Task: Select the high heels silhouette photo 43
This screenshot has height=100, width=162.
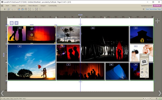Action: 32,35
